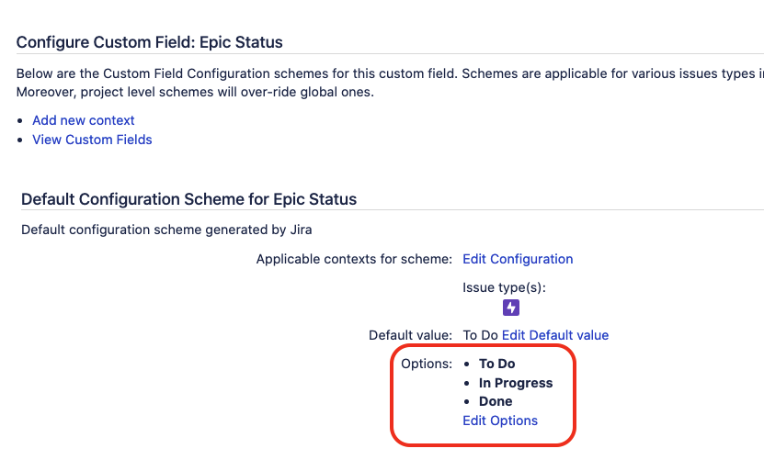This screenshot has height=471, width=764.
Task: Click the purple Epic issue type icon
Action: pyautogui.click(x=511, y=308)
